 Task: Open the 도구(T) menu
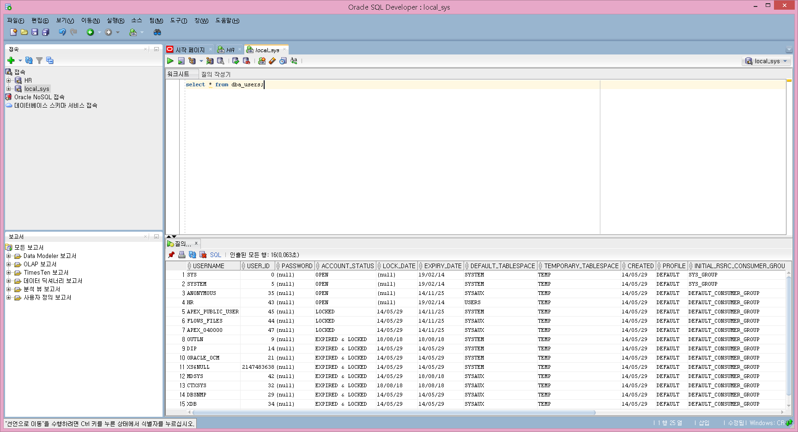pyautogui.click(x=179, y=21)
